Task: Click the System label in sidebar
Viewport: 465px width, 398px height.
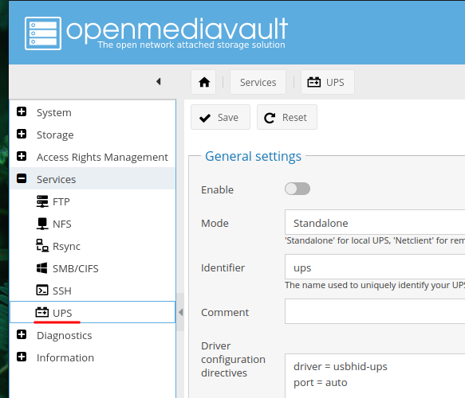Action: pyautogui.click(x=54, y=113)
